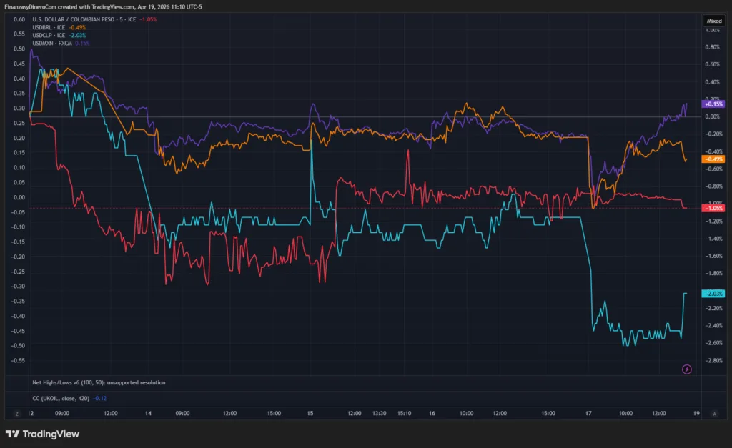Screen dimensions: 732x448
Task: Click the 0.00% level on right scale
Action: [x=713, y=116]
